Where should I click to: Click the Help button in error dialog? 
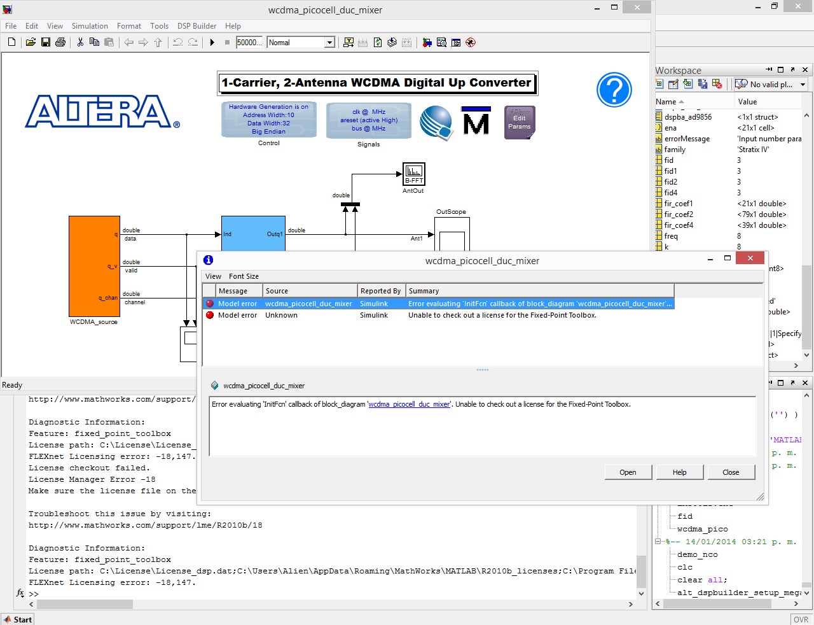[x=680, y=472]
